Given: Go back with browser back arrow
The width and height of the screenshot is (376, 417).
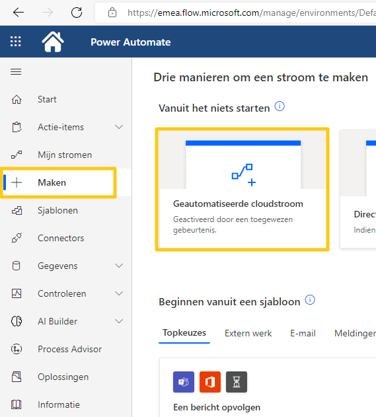Looking at the screenshot, I should coord(19,13).
